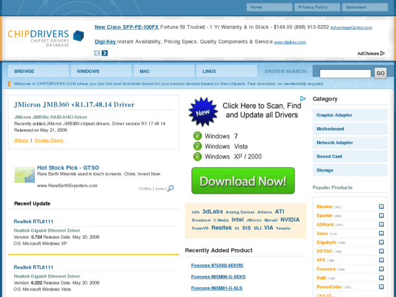Open the Storage Drivers breadcrumb link
Viewport: 396px width, 297px height.
(x=49, y=140)
